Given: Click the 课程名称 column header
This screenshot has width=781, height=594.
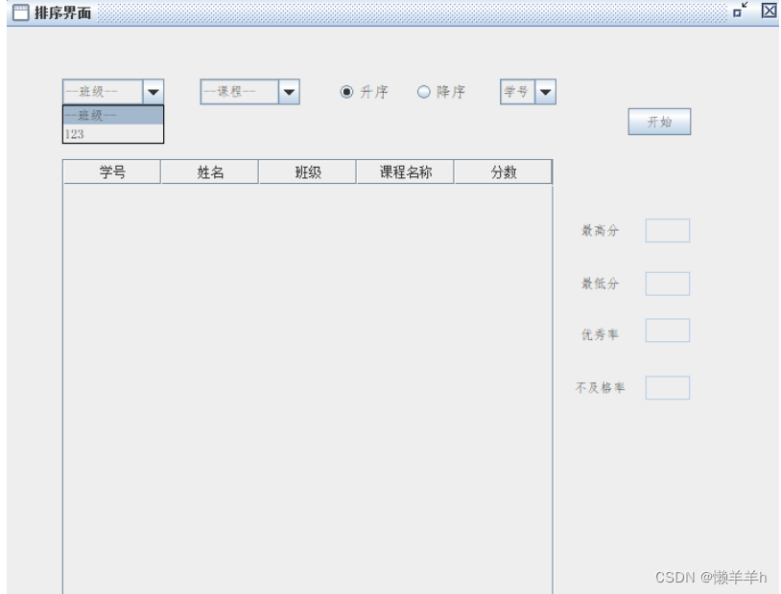Looking at the screenshot, I should click(406, 172).
